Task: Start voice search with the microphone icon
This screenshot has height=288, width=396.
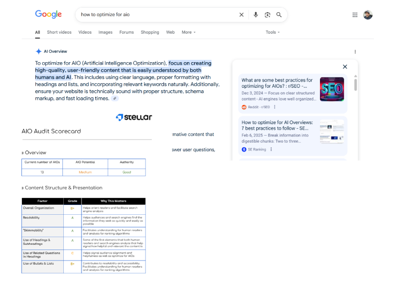Action: coord(255,15)
